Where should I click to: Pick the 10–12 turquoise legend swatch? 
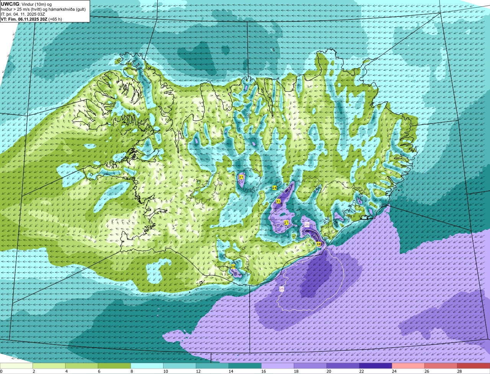(180, 366)
